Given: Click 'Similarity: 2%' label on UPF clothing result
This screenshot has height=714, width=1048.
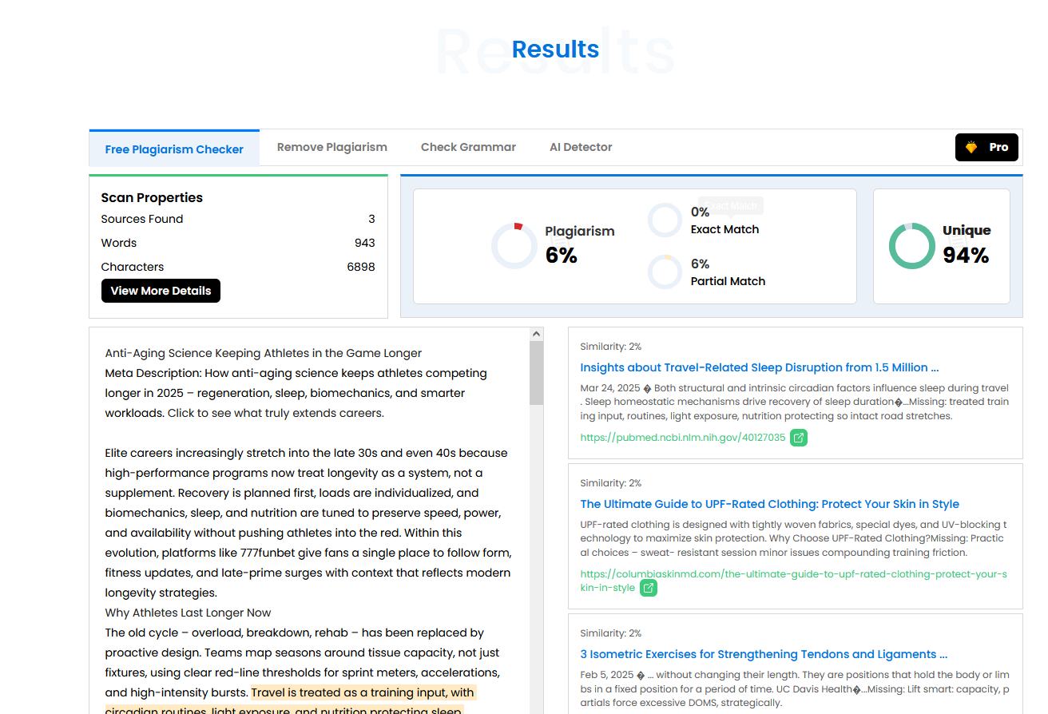Looking at the screenshot, I should tap(611, 483).
